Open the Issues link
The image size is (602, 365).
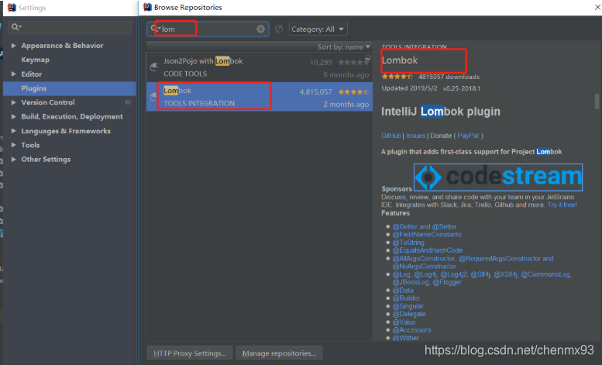click(416, 136)
